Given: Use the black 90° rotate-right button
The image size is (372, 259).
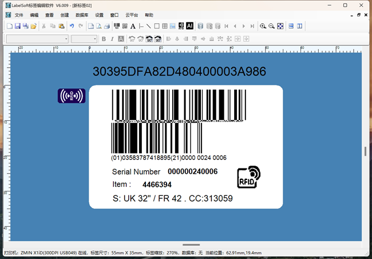Looking at the screenshot, I should (158, 39).
